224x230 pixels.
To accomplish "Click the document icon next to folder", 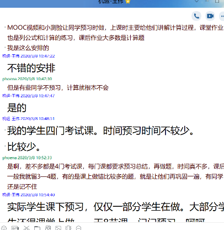I will pyautogui.click(x=48, y=228).
